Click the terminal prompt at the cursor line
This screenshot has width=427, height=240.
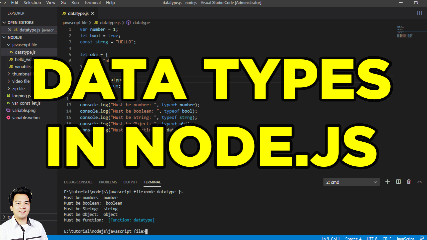[105, 231]
